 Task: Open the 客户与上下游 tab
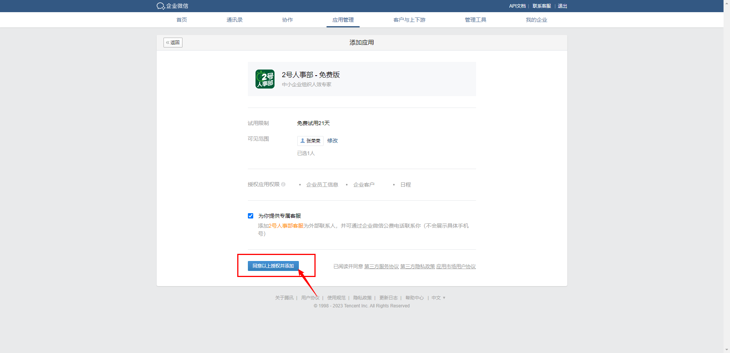point(409,20)
